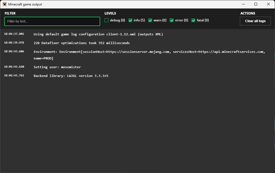Untick the fatal level checkbox

tap(193, 20)
